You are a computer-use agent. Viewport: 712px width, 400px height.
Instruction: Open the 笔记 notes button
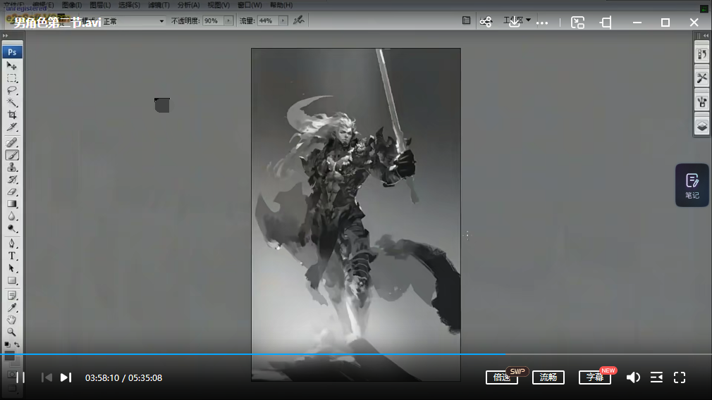click(692, 185)
